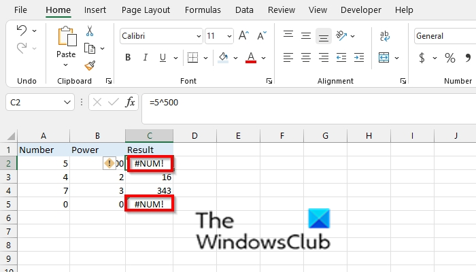Open the Underline style dropdown arrow
The height and width of the screenshot is (272, 476).
point(175,58)
